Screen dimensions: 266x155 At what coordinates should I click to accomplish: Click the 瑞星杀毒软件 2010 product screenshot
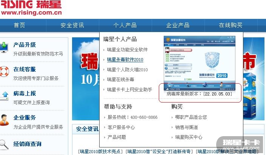(x=200, y=63)
